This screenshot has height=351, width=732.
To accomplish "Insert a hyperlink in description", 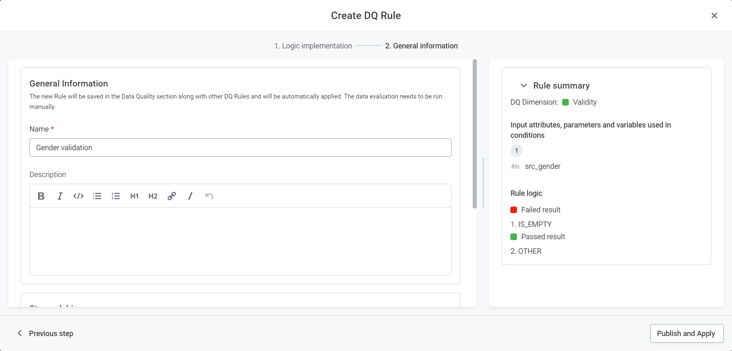I will 172,196.
